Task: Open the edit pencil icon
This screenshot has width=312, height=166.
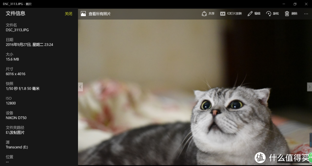Action: 250,14
